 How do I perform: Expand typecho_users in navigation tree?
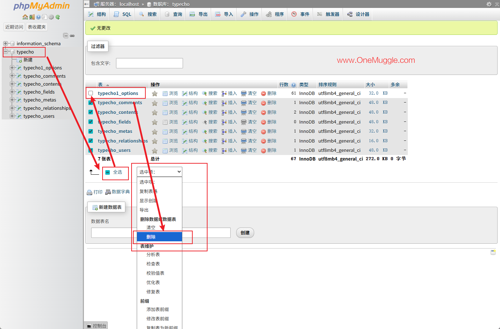pyautogui.click(x=12, y=116)
